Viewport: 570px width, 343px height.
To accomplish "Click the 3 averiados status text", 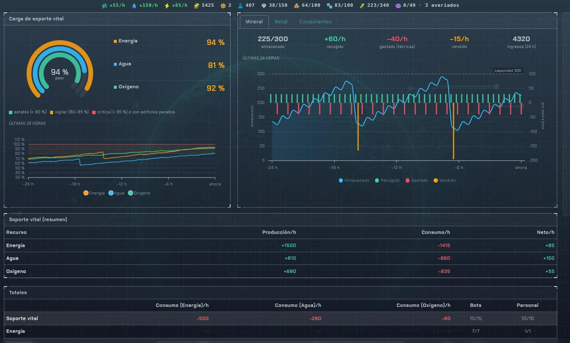I will (442, 6).
